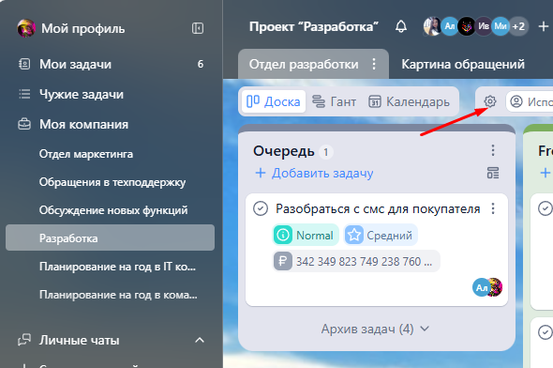Viewport: 553px width, 368px height.
Task: Click the Чужие задачи list icon
Action: point(24,94)
